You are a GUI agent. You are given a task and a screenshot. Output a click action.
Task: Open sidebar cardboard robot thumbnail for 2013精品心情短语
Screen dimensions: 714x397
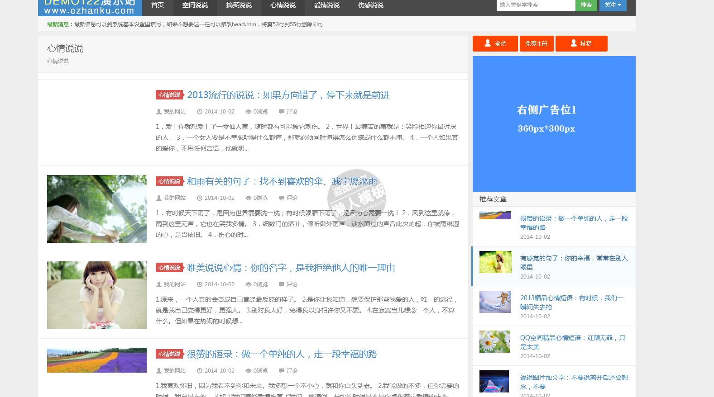(495, 302)
